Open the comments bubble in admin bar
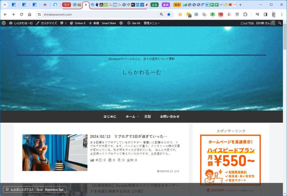This screenshot has height=196, width=287. point(63,23)
